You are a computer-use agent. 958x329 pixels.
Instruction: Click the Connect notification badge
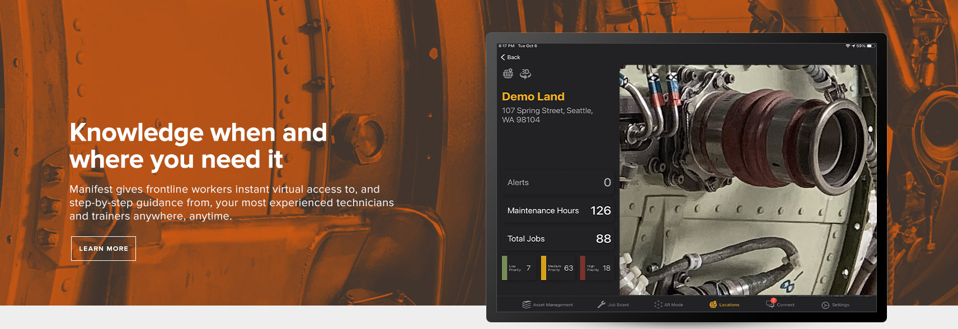(x=773, y=301)
